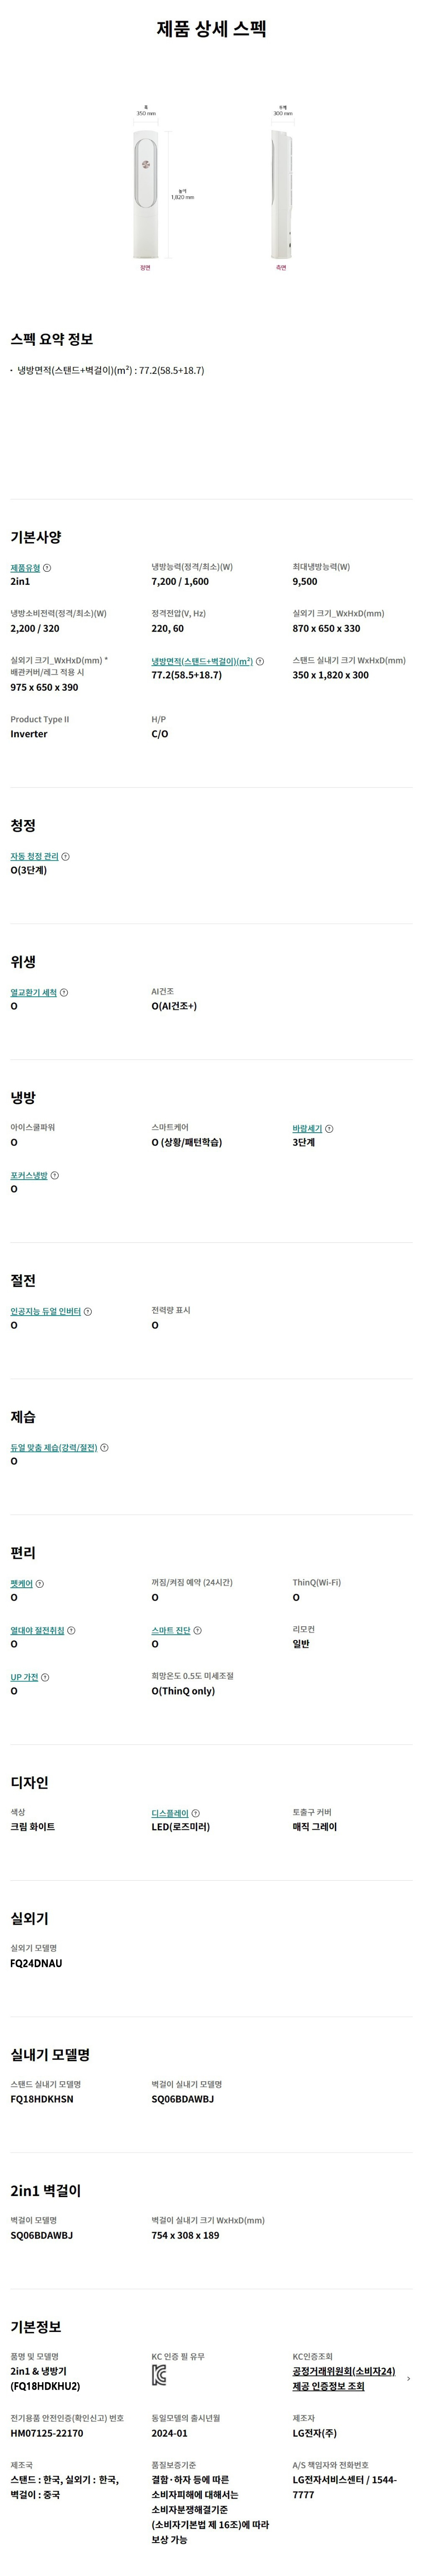Click the info icon next to 바람세기
Screen dimensions: 422x2576
(329, 1128)
